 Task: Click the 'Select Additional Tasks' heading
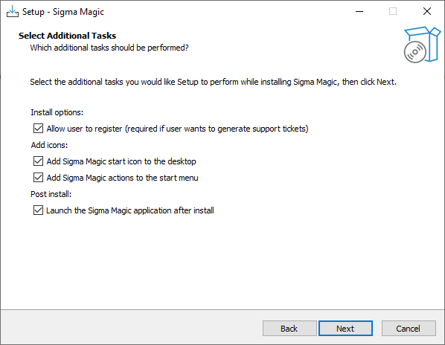[x=67, y=36]
